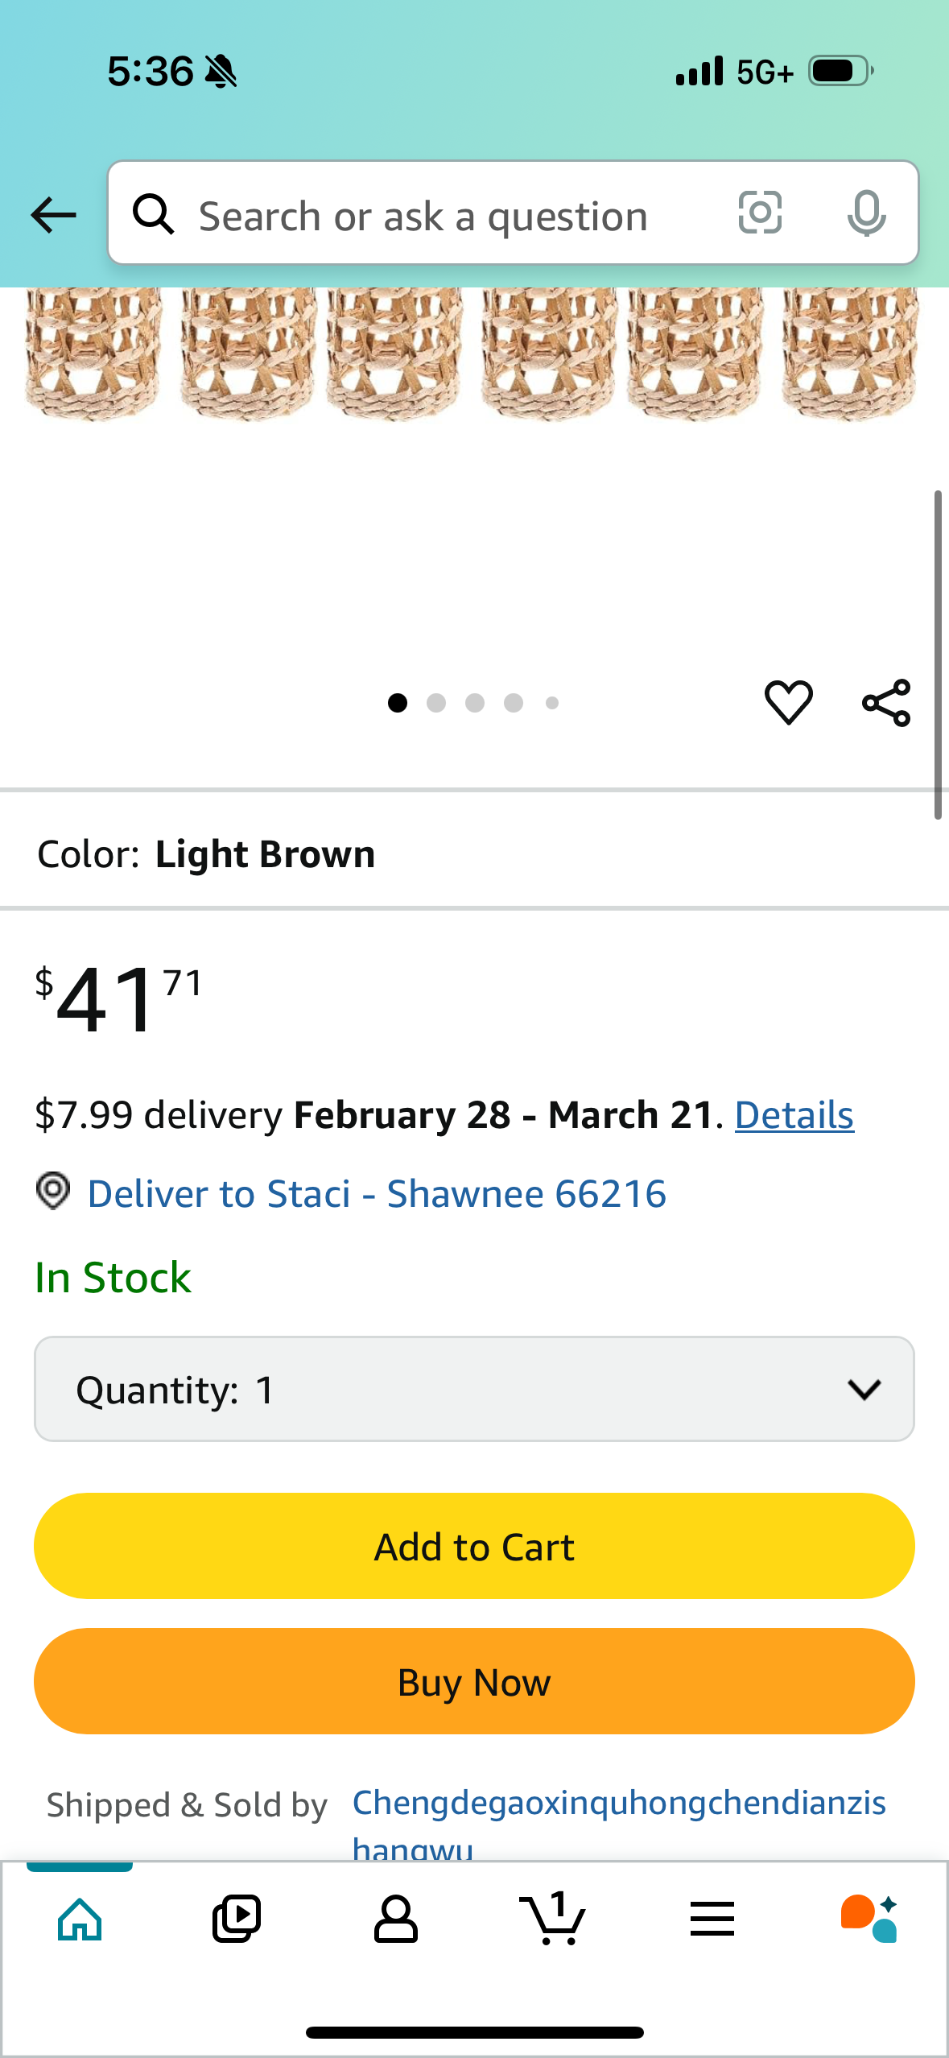Tap the back arrow icon

pos(53,215)
